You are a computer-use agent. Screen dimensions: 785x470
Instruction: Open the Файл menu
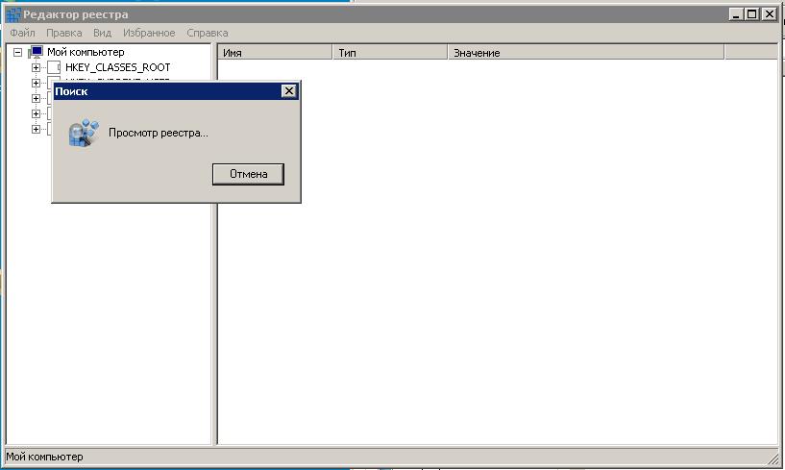tap(22, 33)
